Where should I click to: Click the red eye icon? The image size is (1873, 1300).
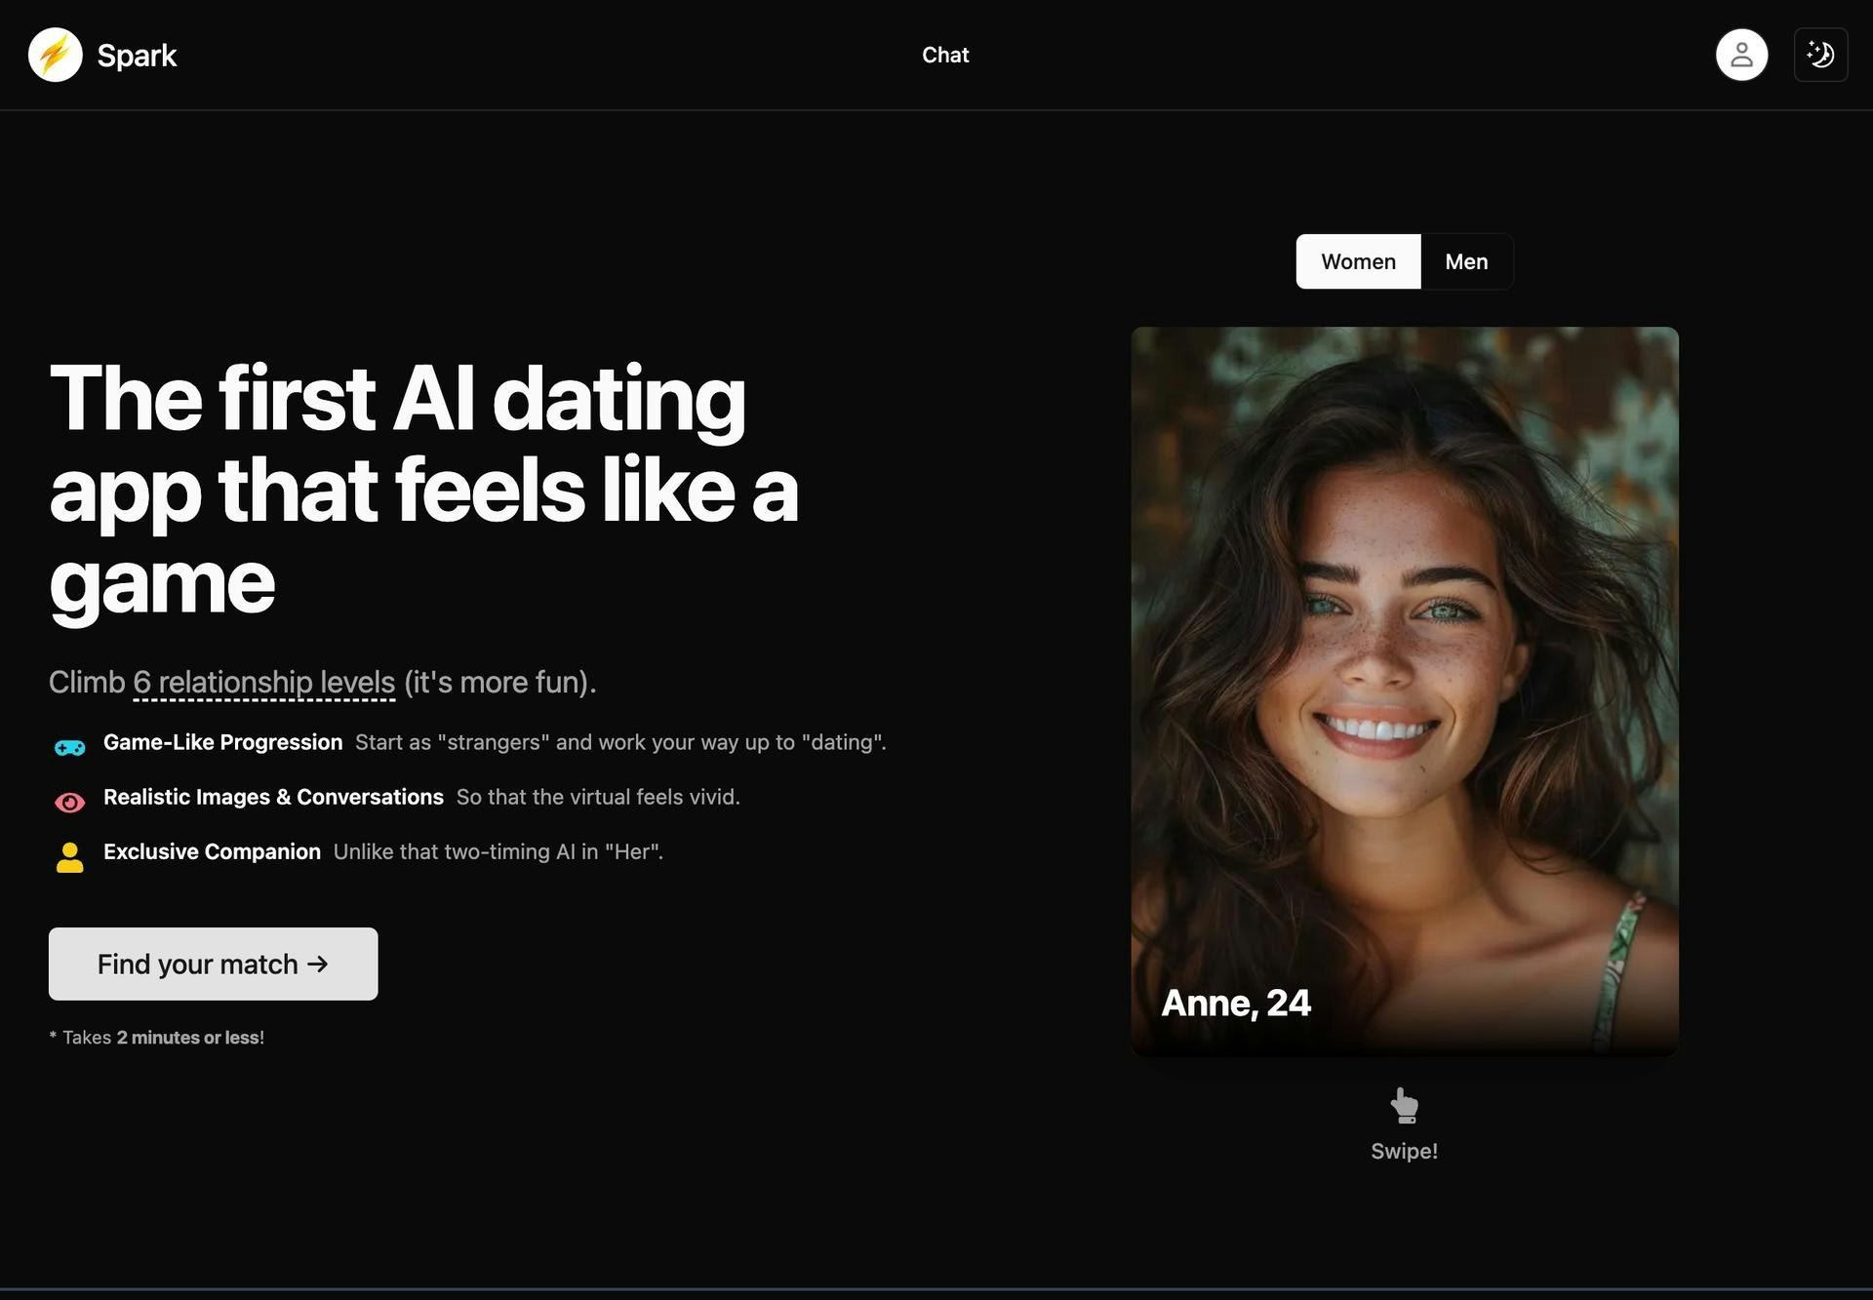click(x=69, y=803)
